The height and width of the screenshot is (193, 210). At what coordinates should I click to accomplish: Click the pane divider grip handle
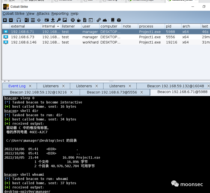click(x=111, y=81)
